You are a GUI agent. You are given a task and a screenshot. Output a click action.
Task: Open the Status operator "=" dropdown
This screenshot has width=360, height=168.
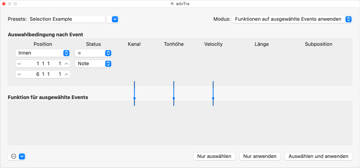click(108, 53)
